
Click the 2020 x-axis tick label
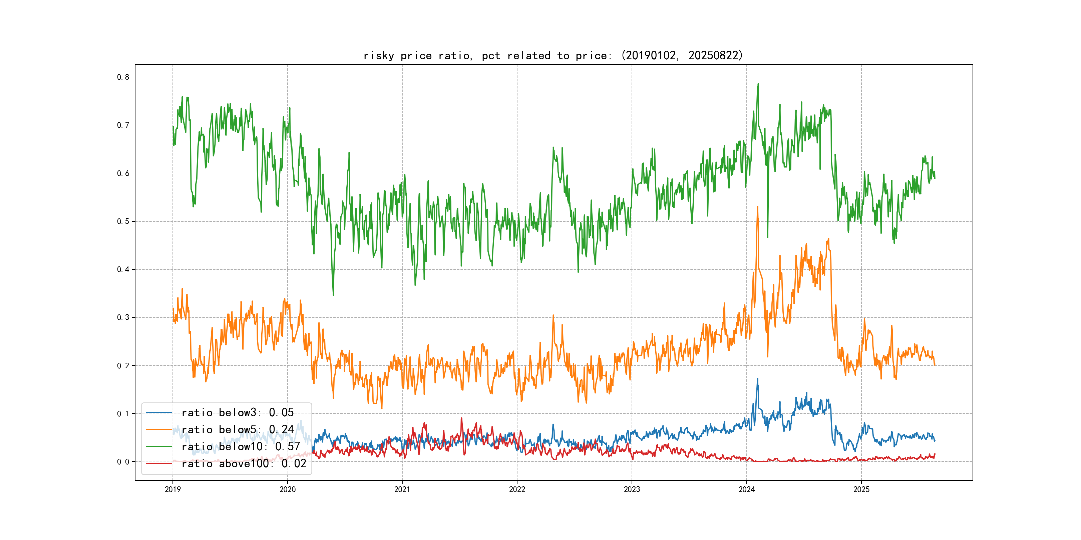click(288, 489)
